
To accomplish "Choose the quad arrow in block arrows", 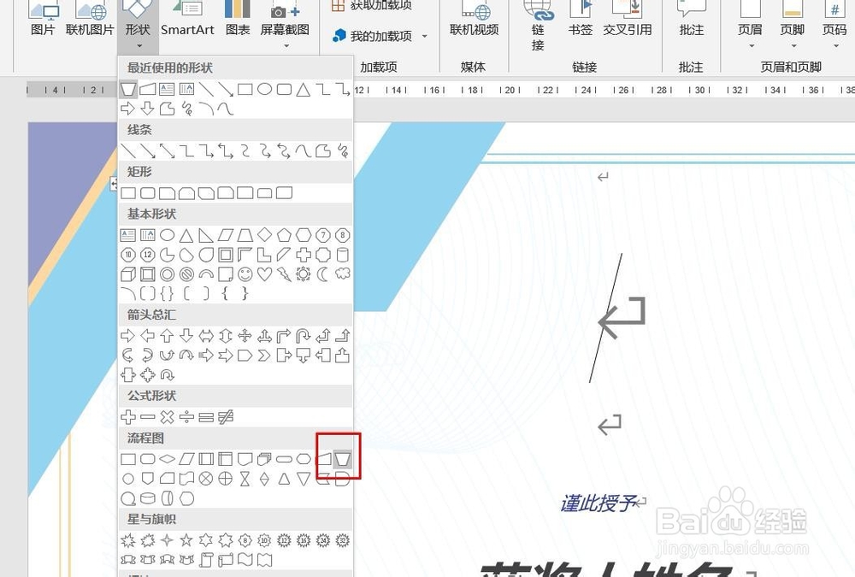I will click(245, 336).
